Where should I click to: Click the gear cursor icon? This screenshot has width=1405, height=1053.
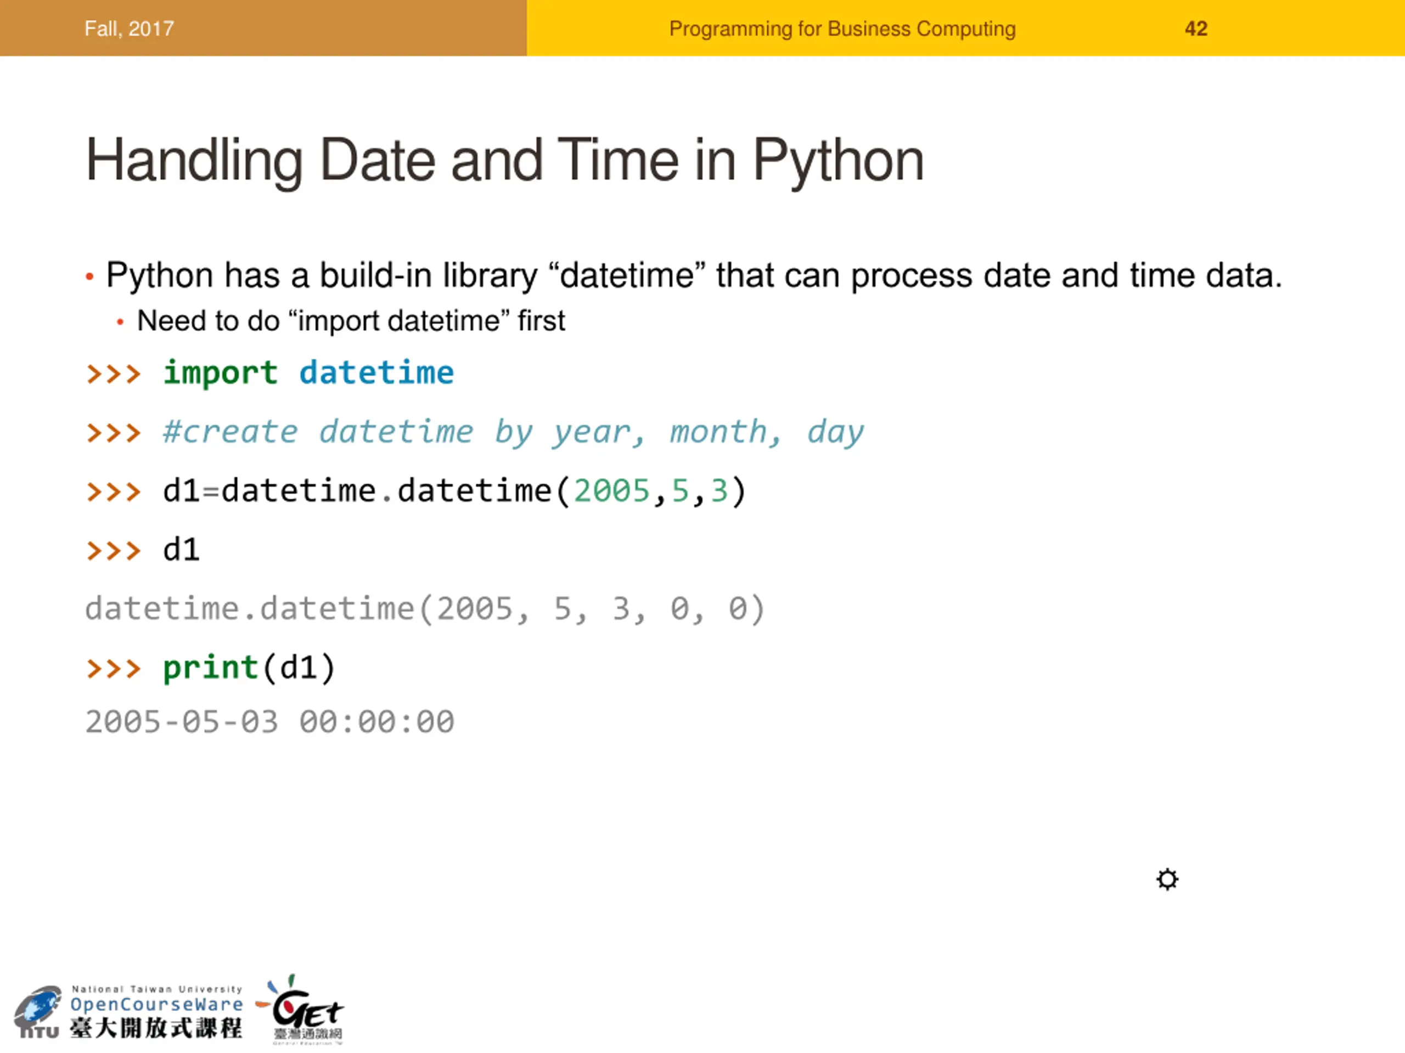[1167, 879]
